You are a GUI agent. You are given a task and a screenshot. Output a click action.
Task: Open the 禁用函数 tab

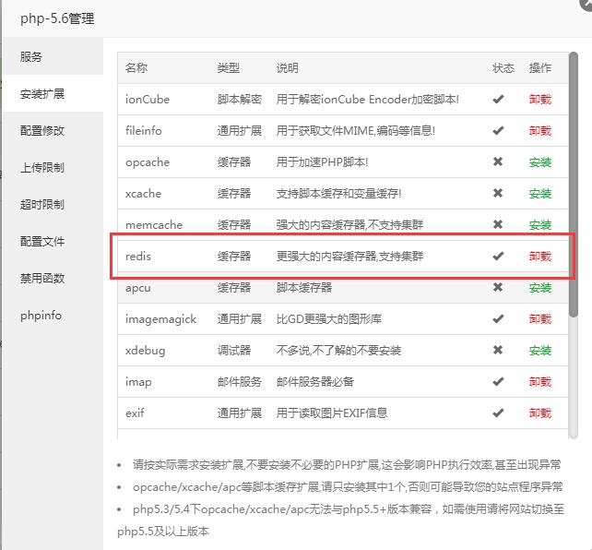coord(53,278)
